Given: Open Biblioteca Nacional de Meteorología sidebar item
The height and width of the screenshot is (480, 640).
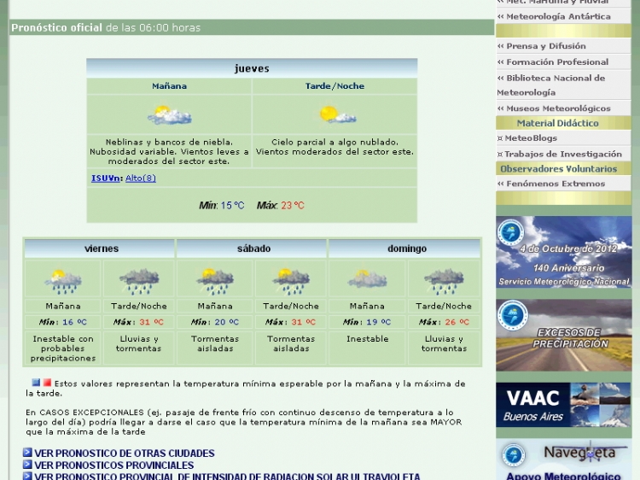Looking at the screenshot, I should (x=563, y=85).
